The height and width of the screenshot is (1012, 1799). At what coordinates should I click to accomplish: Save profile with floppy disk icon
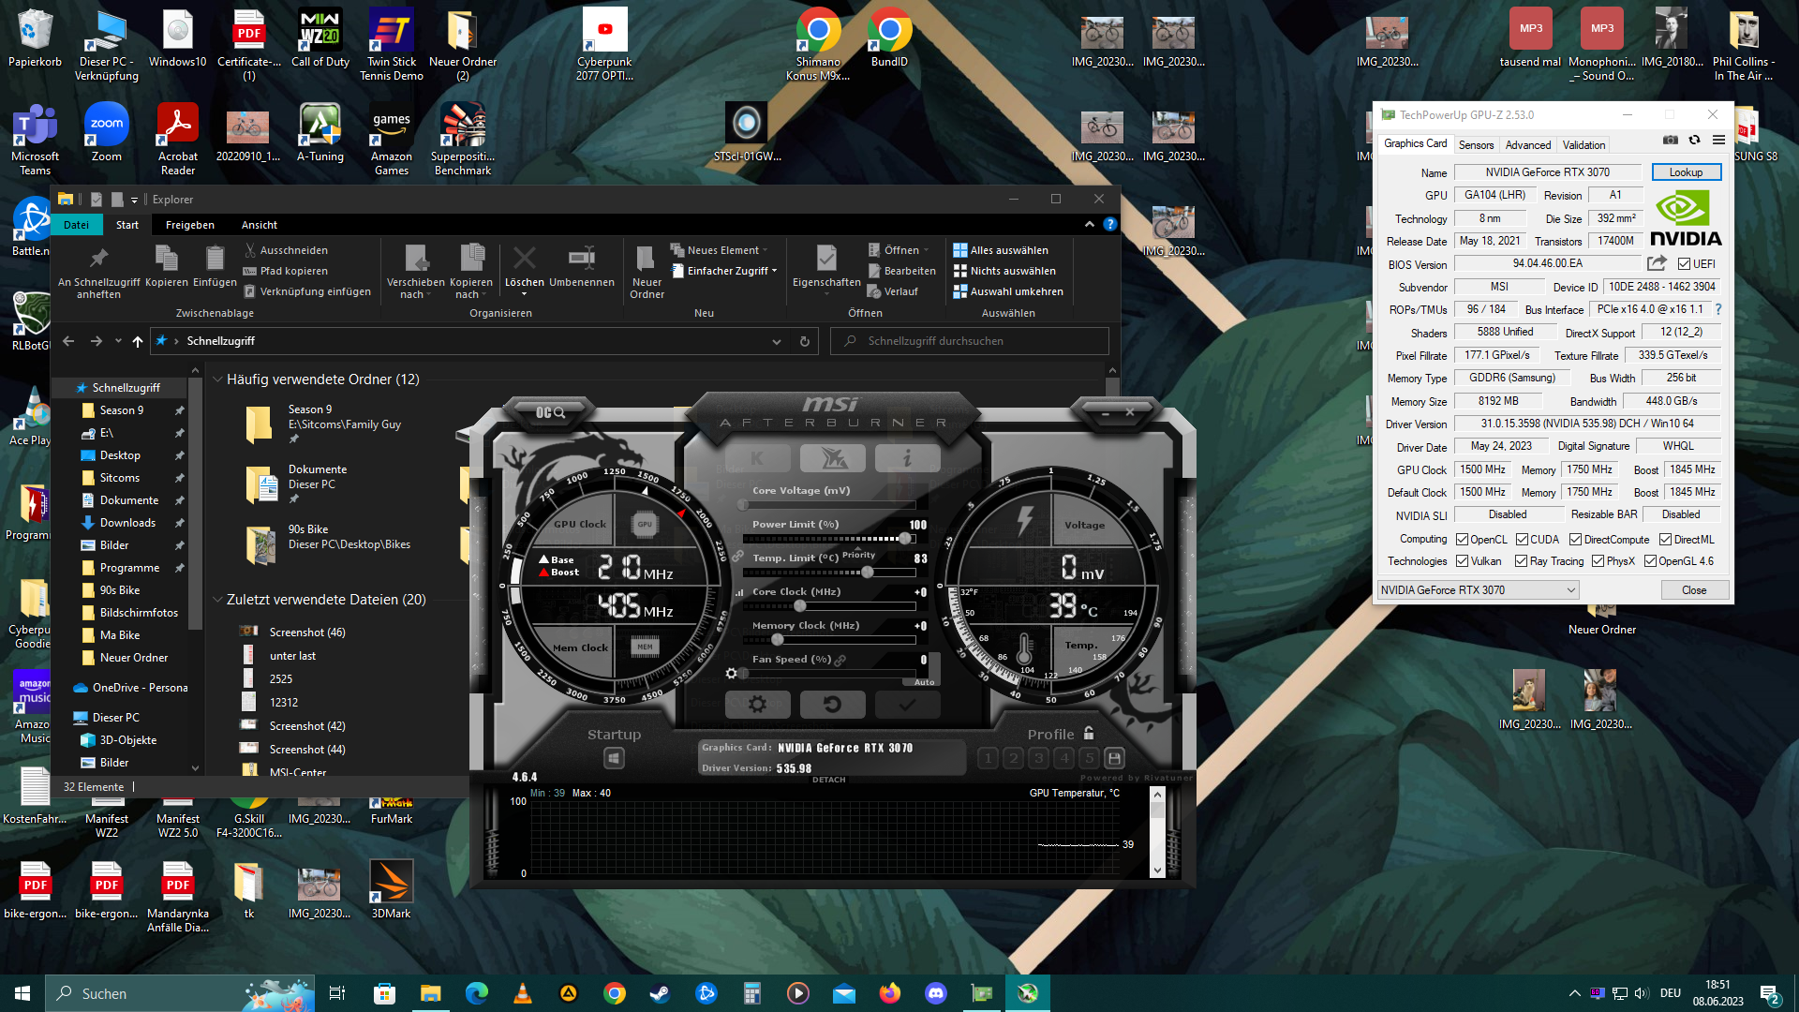click(1114, 758)
